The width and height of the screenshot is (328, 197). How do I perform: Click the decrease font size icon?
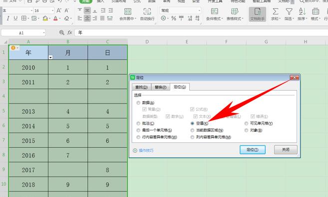pyautogui.click(x=66, y=10)
